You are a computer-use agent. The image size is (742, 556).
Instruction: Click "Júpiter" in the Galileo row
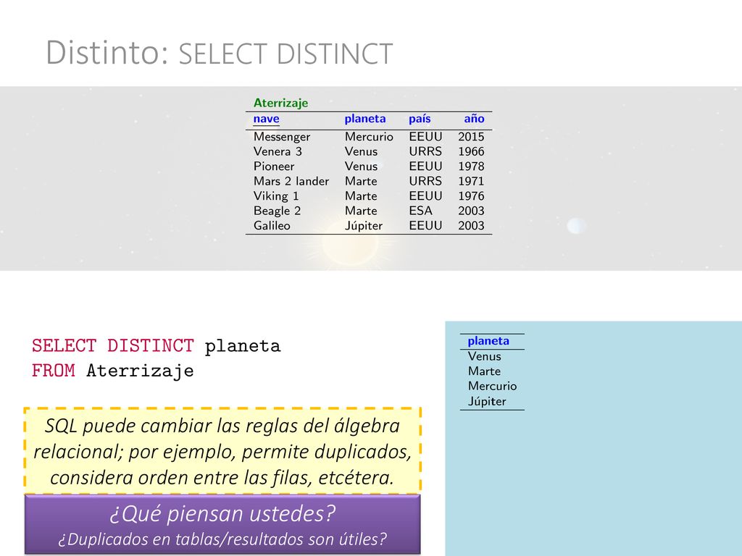pos(364,226)
